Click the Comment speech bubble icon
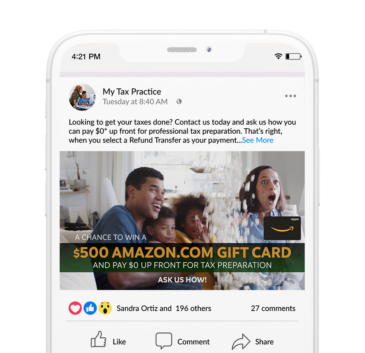The image size is (365, 353). 164,341
